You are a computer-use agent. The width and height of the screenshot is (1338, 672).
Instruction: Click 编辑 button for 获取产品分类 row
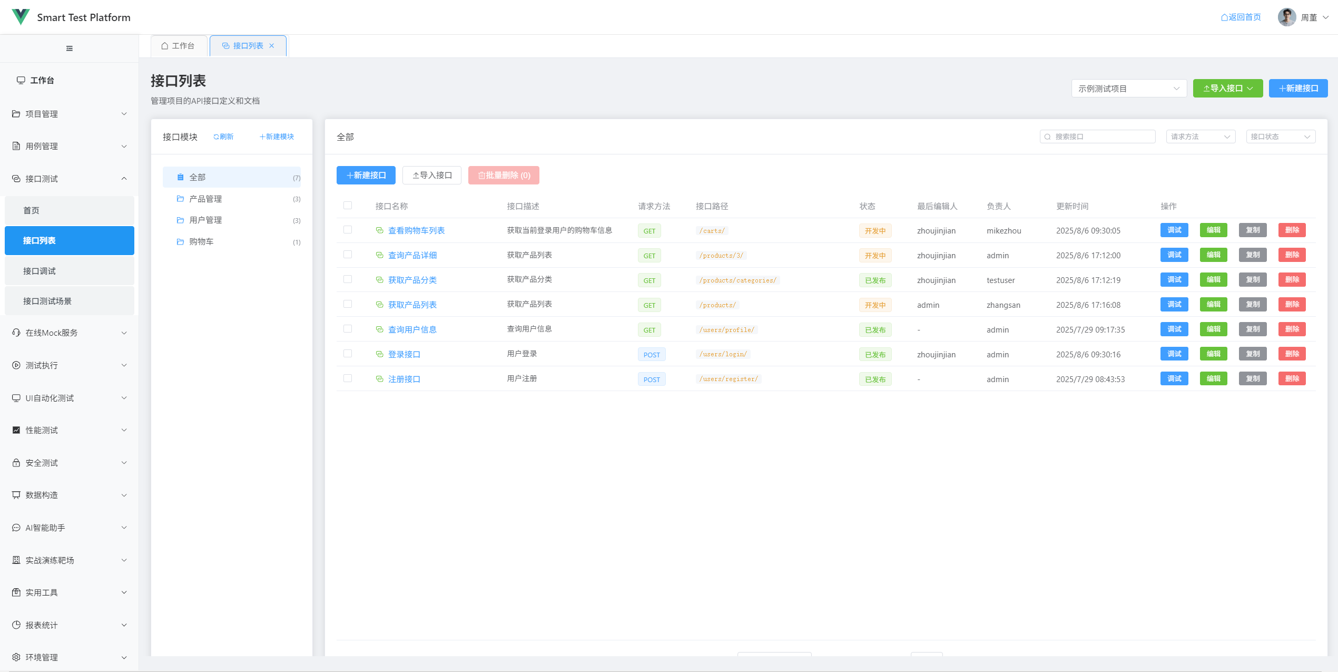pyautogui.click(x=1213, y=280)
